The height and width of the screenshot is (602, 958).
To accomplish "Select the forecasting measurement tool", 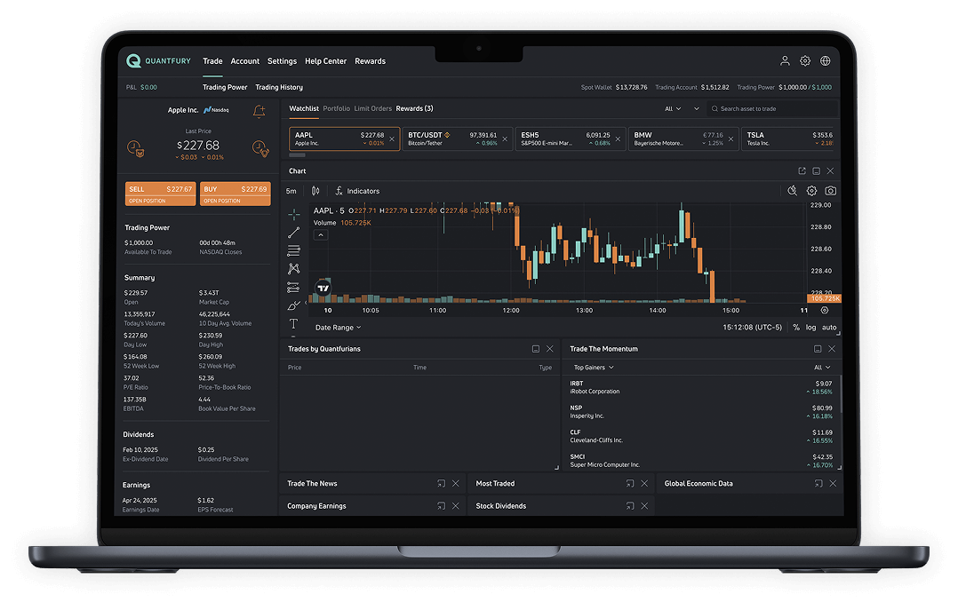I will click(x=294, y=287).
